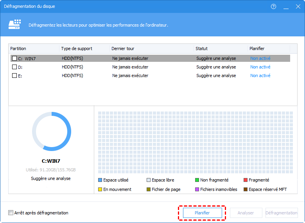
Task: Click the blue Espace utilisé legend swatch
Action: [100, 180]
